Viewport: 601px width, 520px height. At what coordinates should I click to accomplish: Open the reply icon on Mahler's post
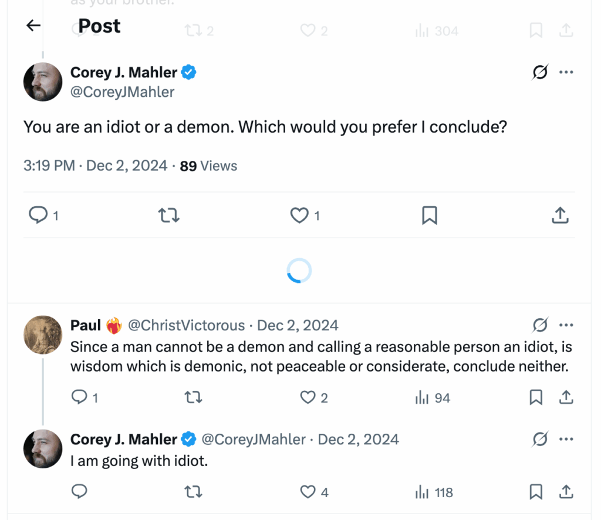(x=36, y=215)
